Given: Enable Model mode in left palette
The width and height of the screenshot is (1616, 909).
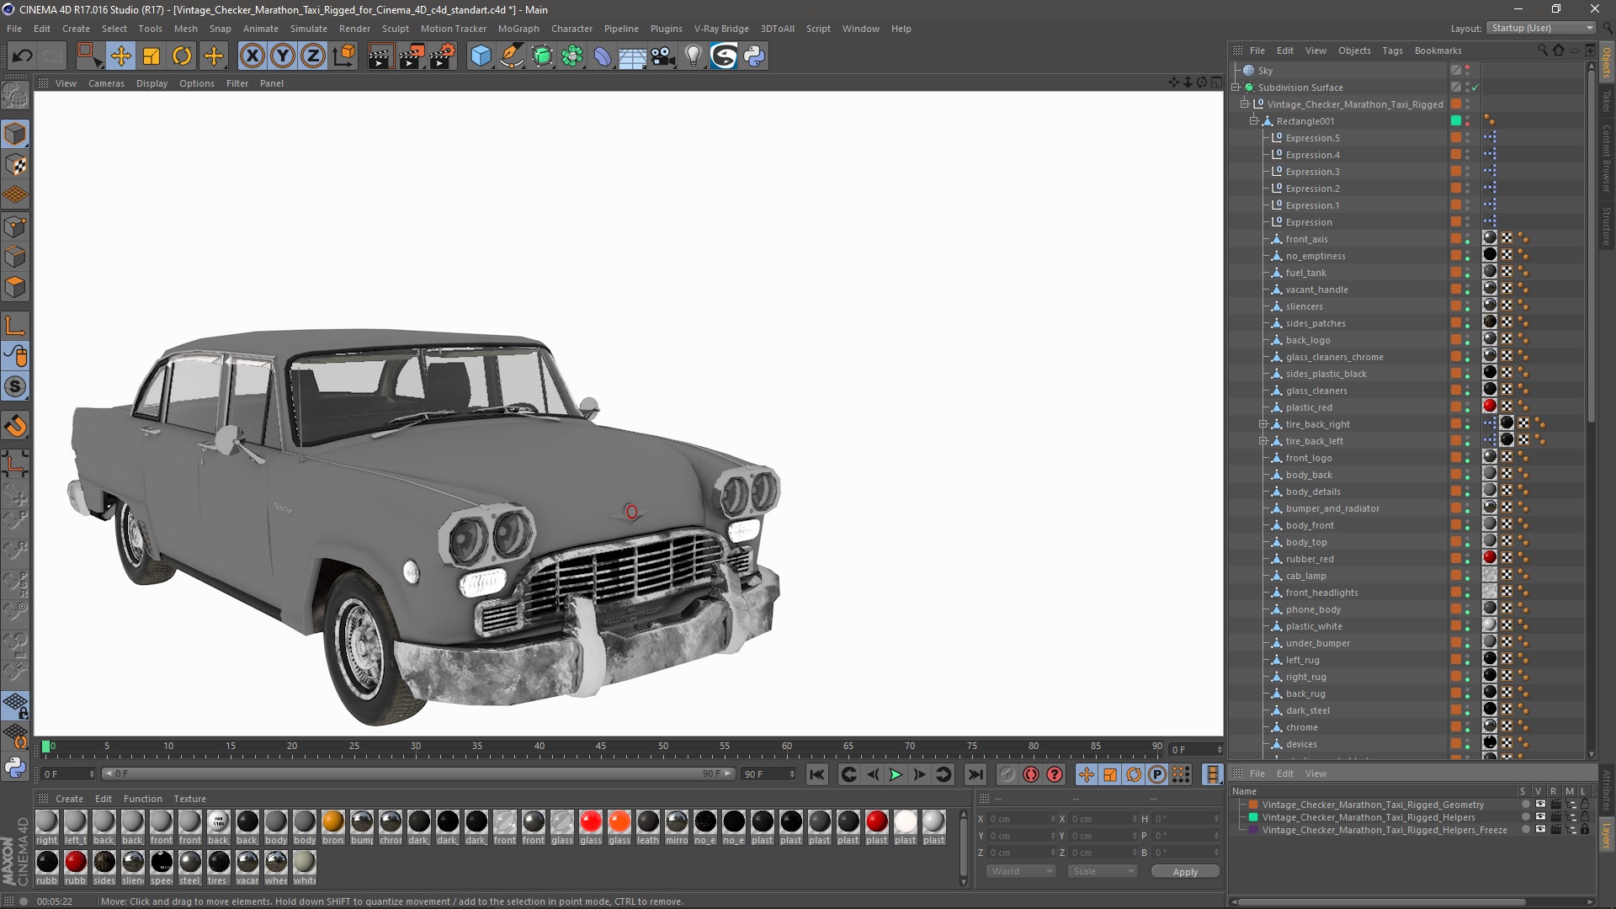Looking at the screenshot, I should [x=15, y=135].
